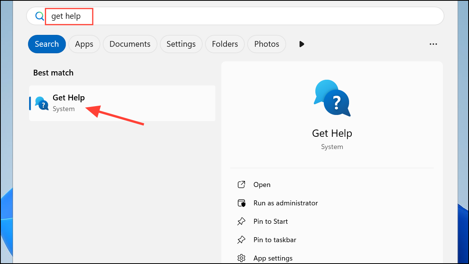Switch to the Documents filter tab
This screenshot has width=469, height=264.
click(x=130, y=44)
